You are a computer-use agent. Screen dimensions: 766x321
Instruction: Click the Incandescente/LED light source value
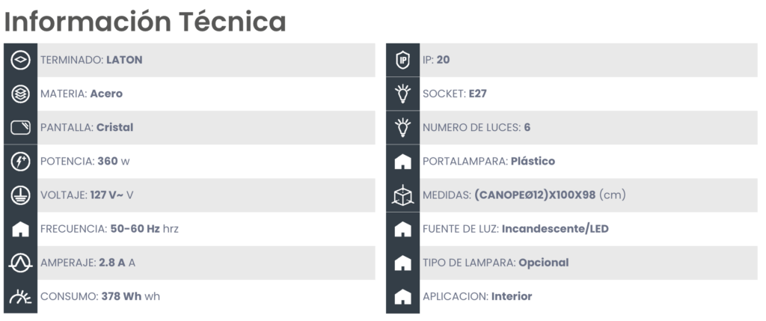pos(555,229)
